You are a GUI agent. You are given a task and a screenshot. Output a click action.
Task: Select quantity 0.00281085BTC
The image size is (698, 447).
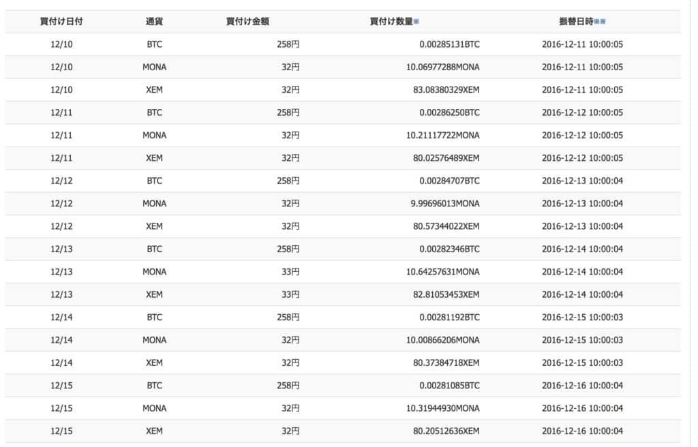[x=450, y=386]
